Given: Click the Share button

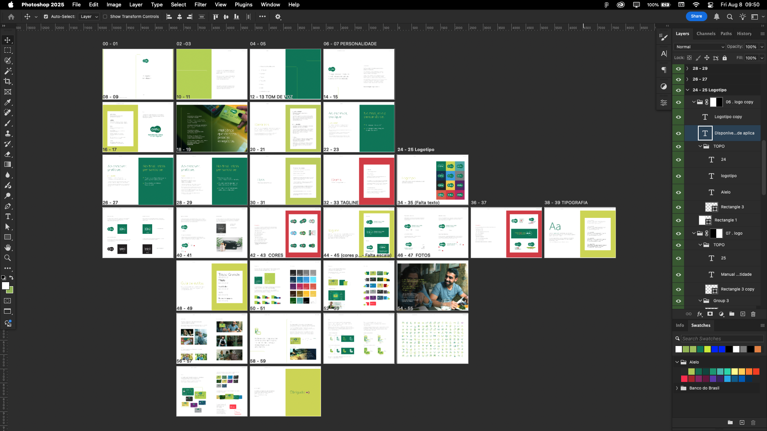Looking at the screenshot, I should 696,16.
